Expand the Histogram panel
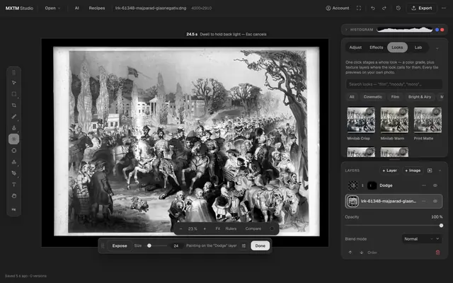453x283 pixels. point(346,30)
